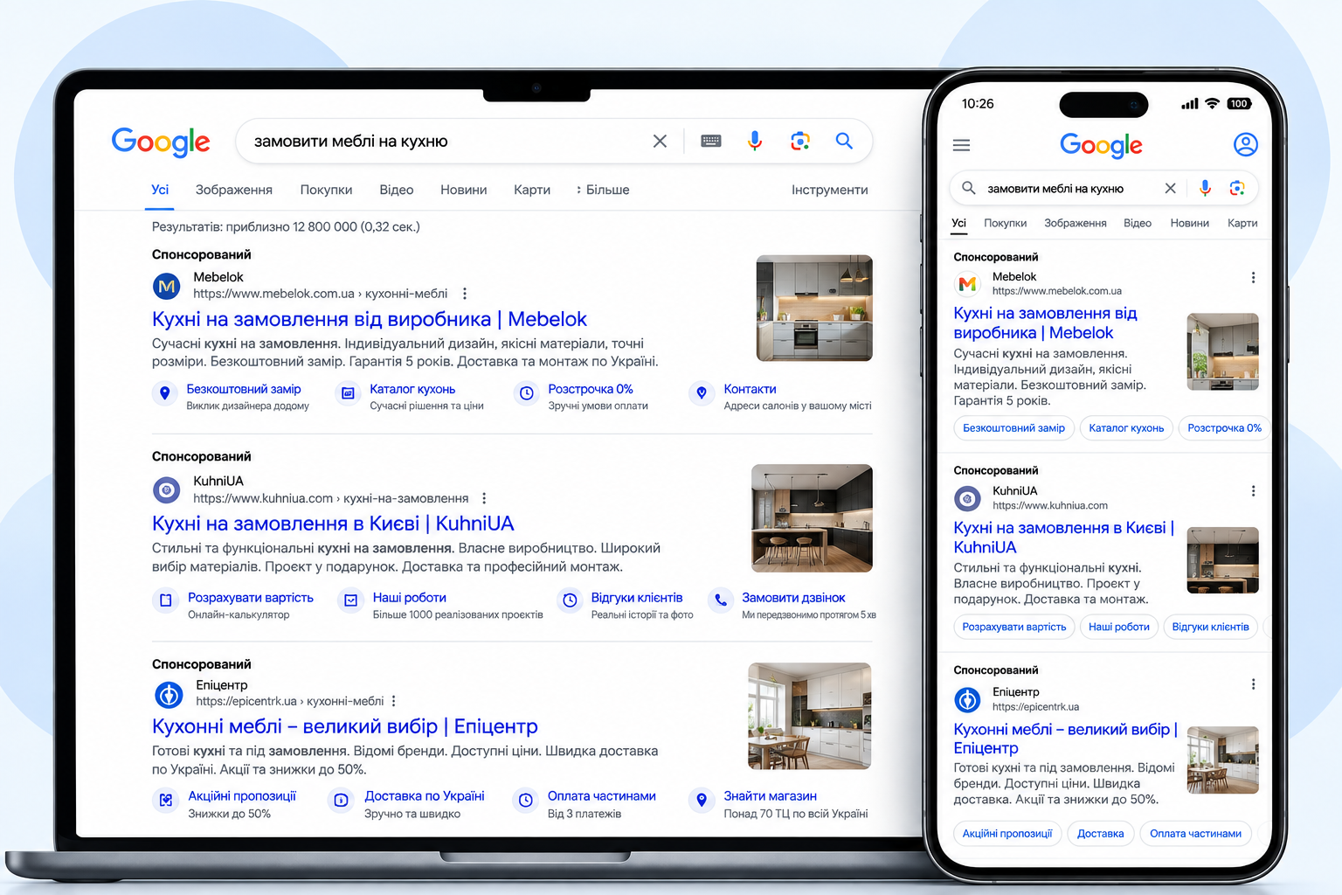Image resolution: width=1342 pixels, height=895 pixels.
Task: Open the on-screen keyboard in laptop search bar
Action: click(x=711, y=141)
